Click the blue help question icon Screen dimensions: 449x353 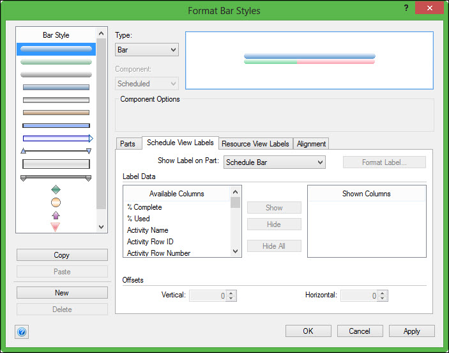22,331
